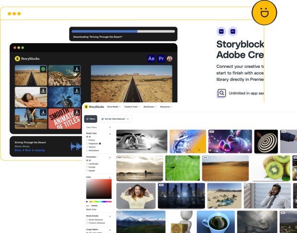This screenshot has height=233, width=297.
Task: Click the audio waveform of Driving Through the Desert
Action: tap(76, 146)
